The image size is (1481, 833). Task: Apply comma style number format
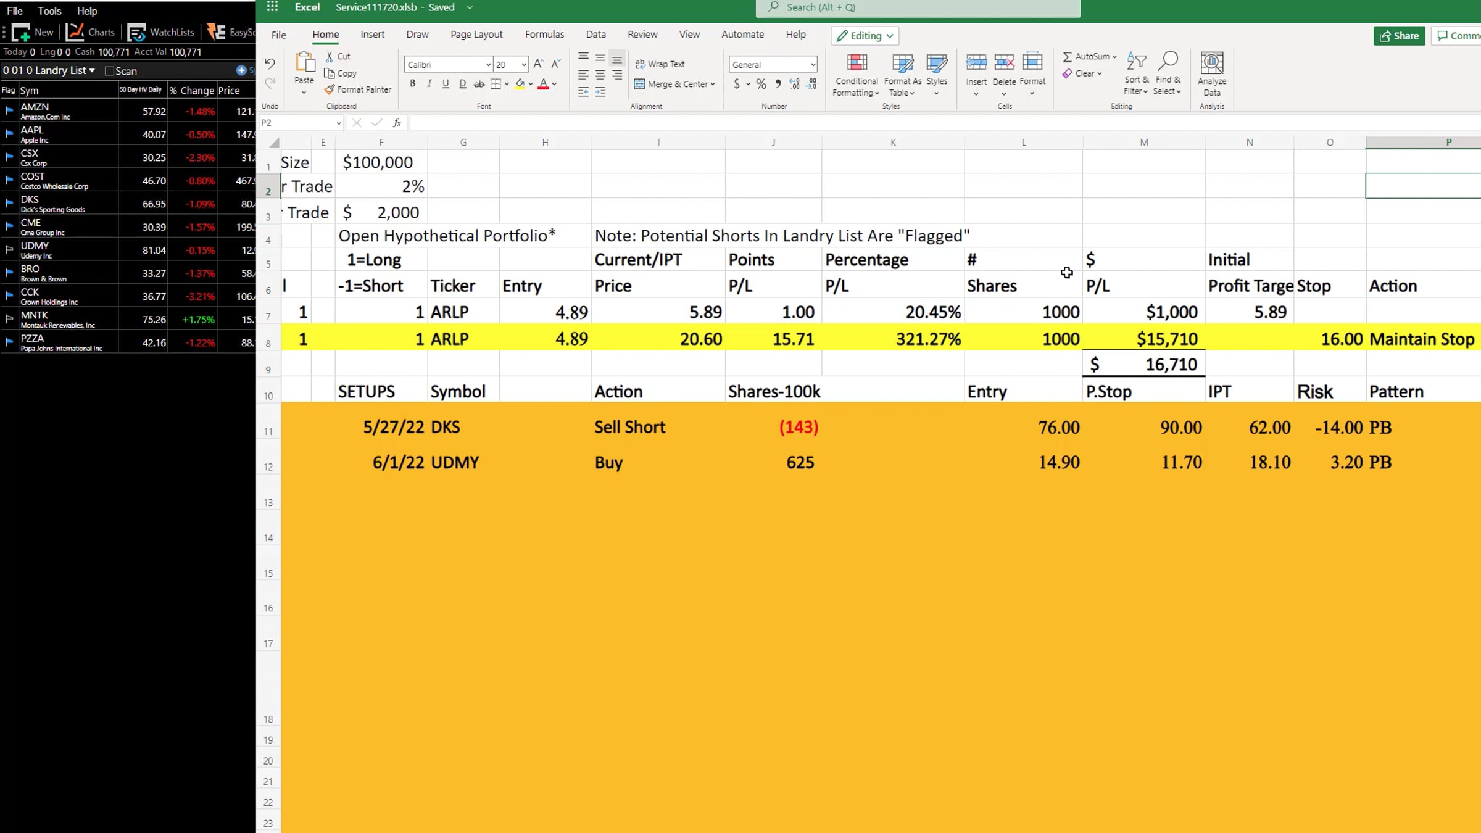[x=778, y=84]
